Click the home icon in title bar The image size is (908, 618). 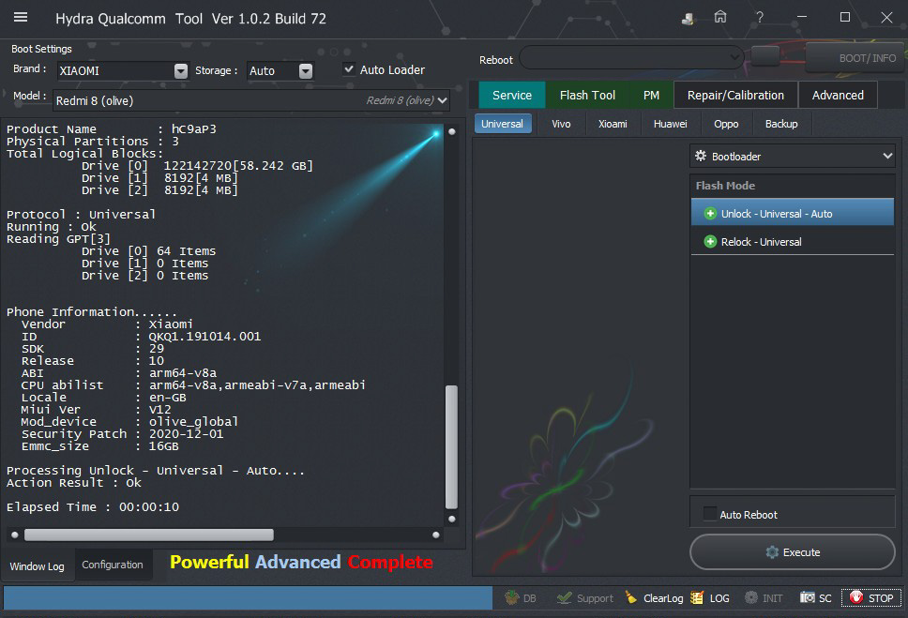click(x=719, y=17)
